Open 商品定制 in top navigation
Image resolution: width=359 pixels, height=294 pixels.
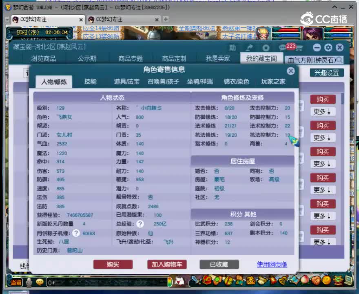pyautogui.click(x=174, y=59)
